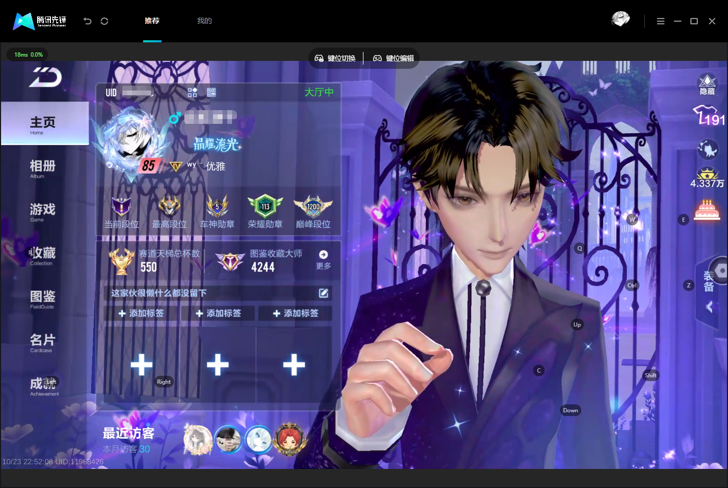This screenshot has width=728, height=488.
Task: Open the wardrobe shirt icon 191
Action: click(709, 115)
